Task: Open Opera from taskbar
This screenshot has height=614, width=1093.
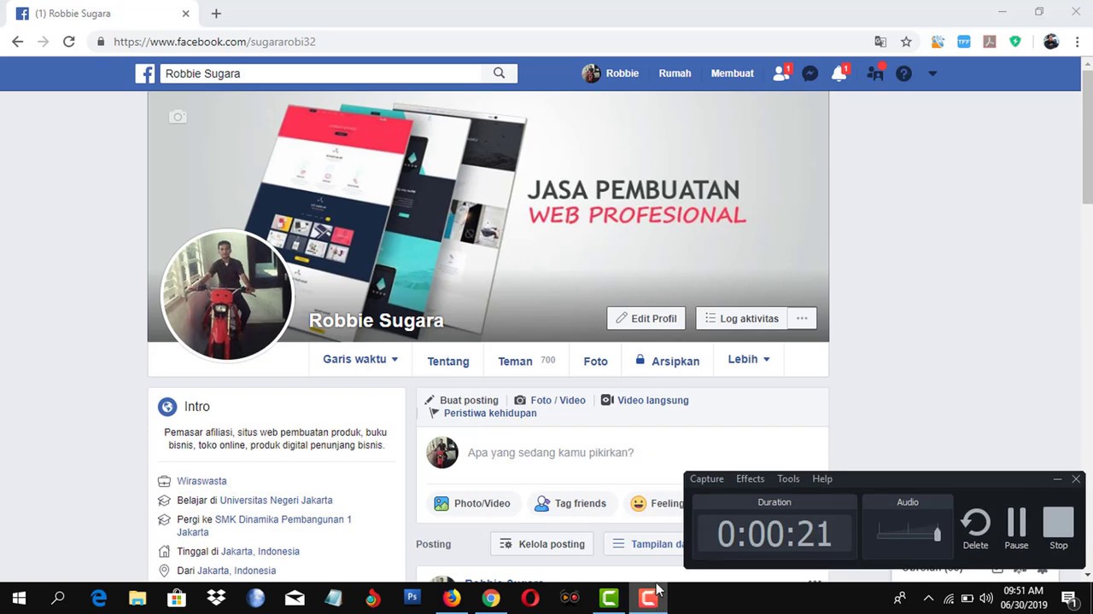Action: 530,599
